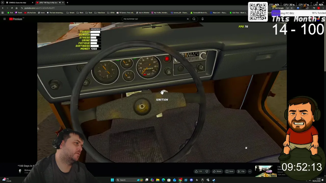Open the Kick bookmark
Image resolution: width=326 pixels, height=183 pixels.
coord(10,13)
